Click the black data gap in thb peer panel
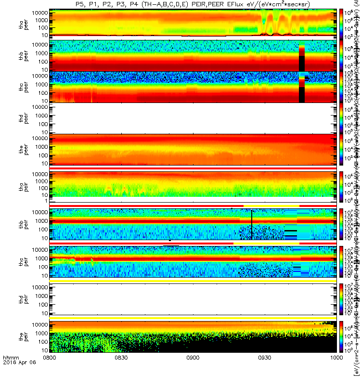 pos(302,64)
